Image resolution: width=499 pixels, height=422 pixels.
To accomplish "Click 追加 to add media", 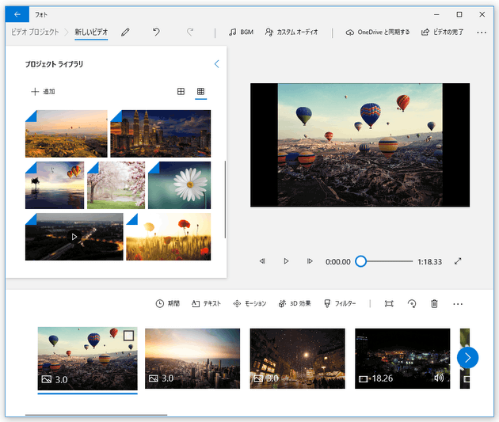I will (43, 92).
